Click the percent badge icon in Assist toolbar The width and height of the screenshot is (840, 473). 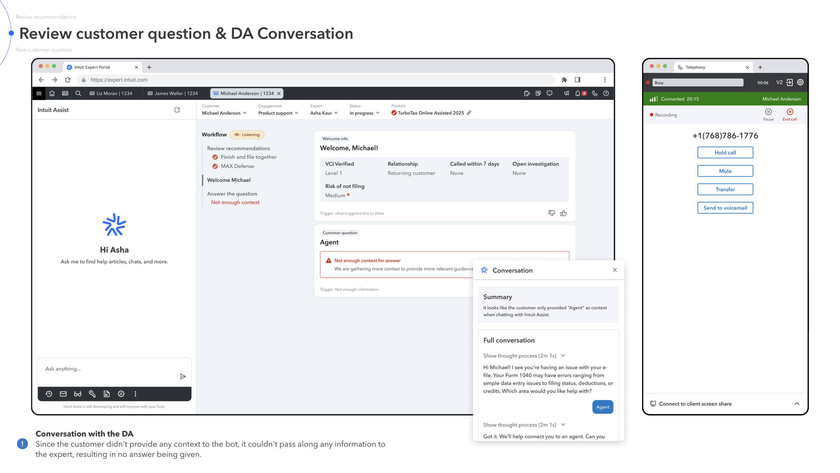(121, 394)
